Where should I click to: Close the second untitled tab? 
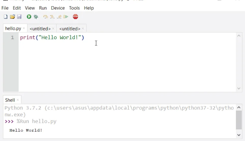tap(83, 28)
